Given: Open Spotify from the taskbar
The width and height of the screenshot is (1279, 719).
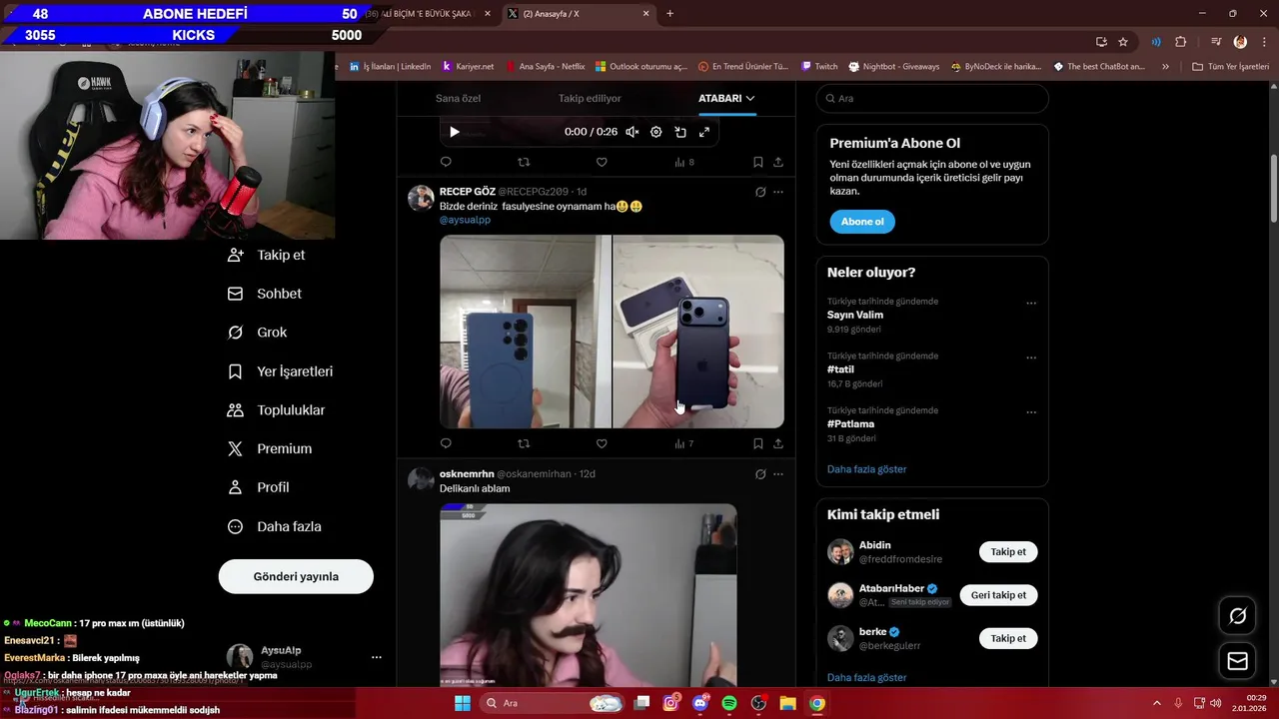Looking at the screenshot, I should (729, 703).
